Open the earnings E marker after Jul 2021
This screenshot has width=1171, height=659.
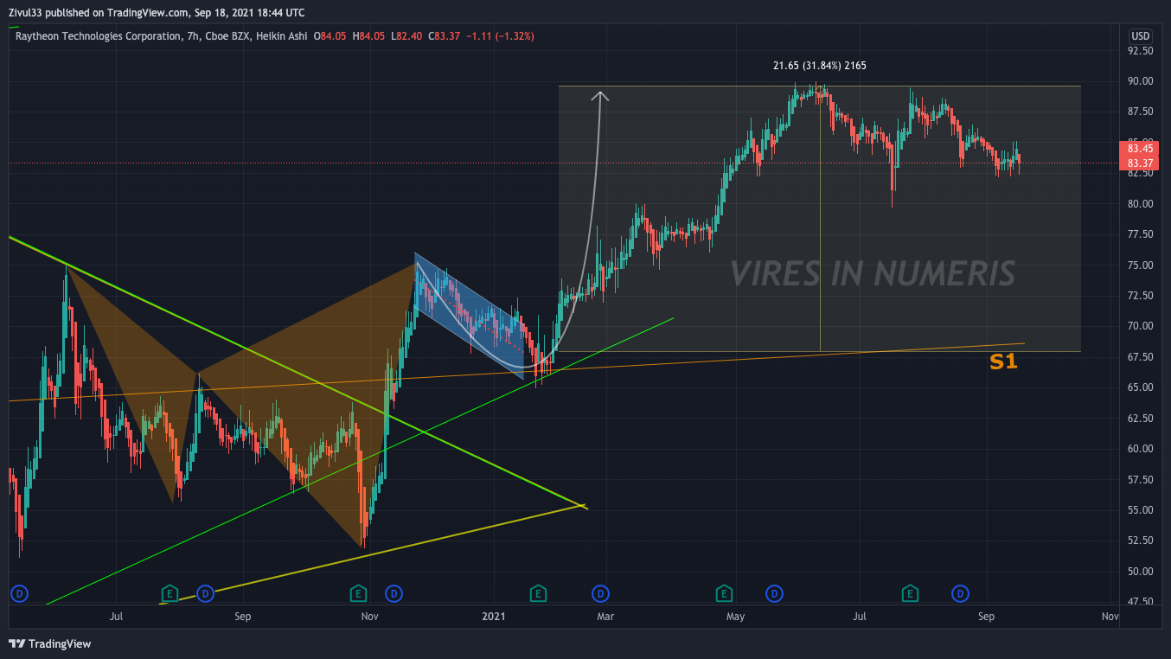[x=910, y=593]
